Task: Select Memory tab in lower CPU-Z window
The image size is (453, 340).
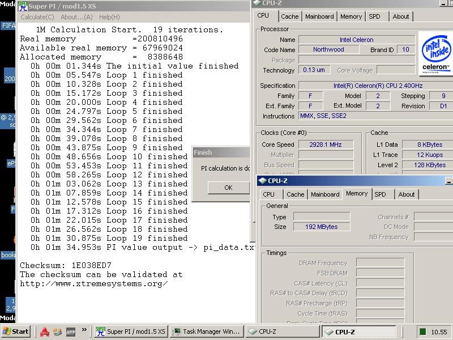Action: point(357,193)
